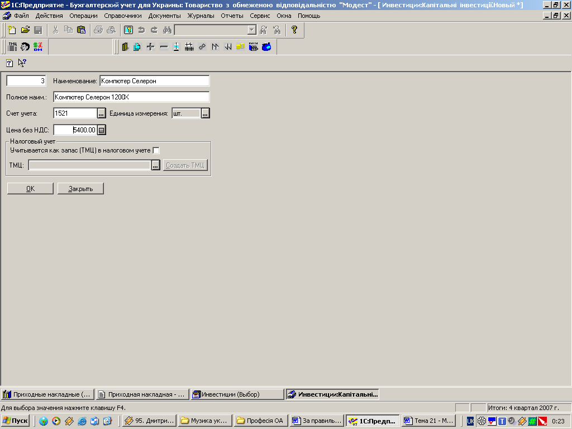Screen dimensions: 572x429
Task: Toggle 'Учитывается как запас (ТМЦ)' checkbox
Action: pos(156,150)
